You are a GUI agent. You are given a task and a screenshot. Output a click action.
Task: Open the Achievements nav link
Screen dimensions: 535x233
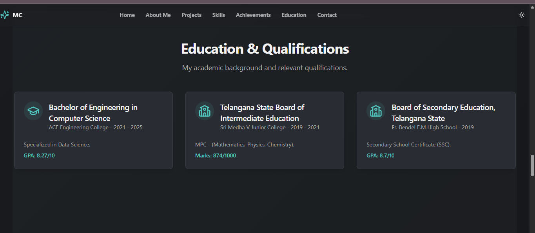pos(253,15)
